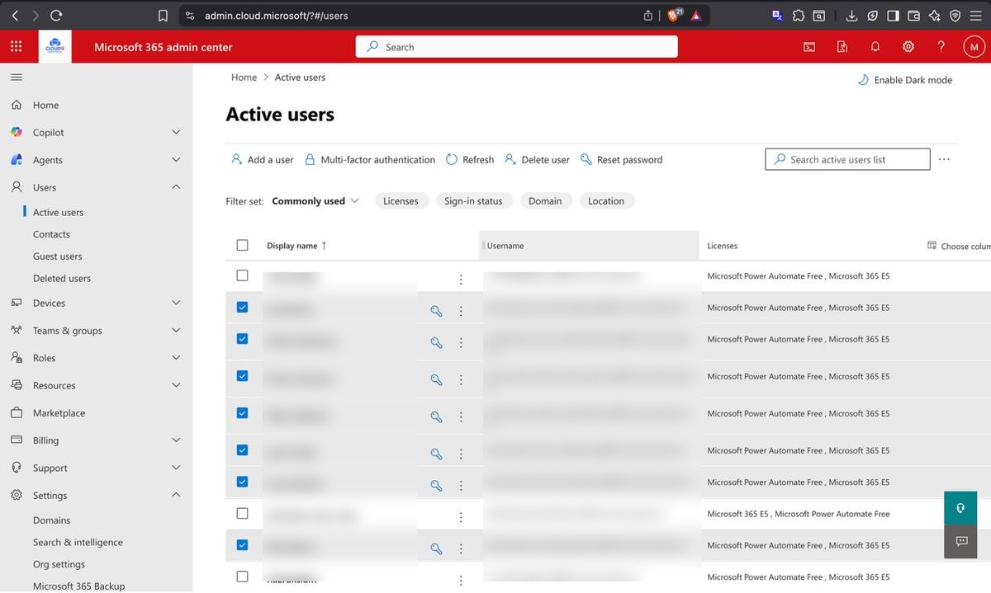Open Deleted users in the sidebar
The image size is (991, 593).
(x=61, y=279)
